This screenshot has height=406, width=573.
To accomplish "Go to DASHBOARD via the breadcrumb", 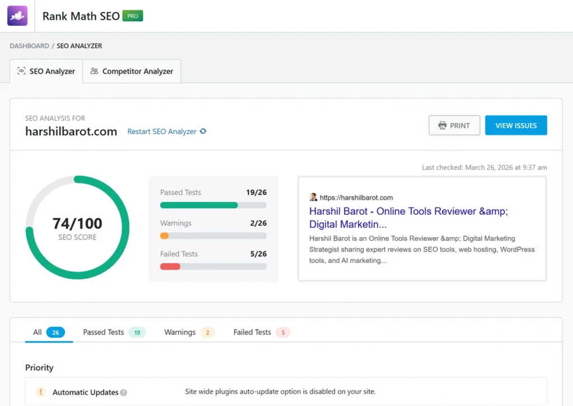I will 29,46.
